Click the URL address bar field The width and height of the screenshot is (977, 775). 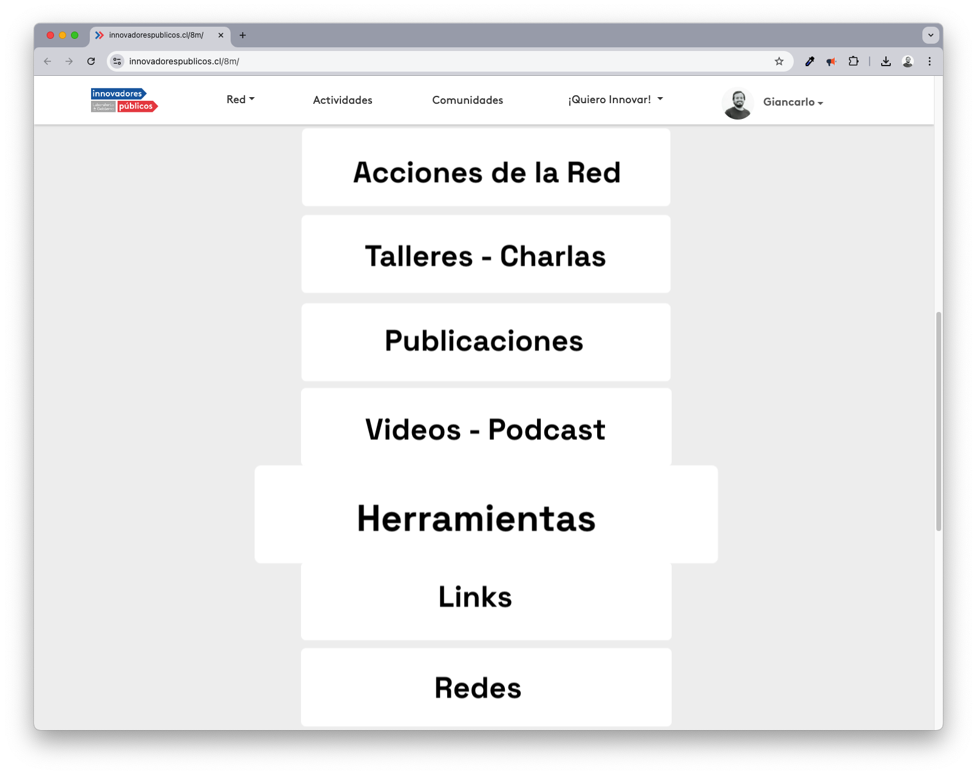(x=443, y=61)
